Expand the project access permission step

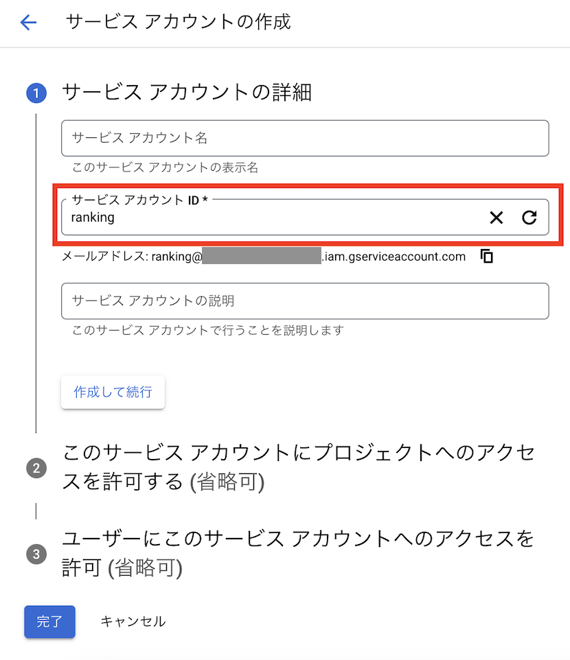(298, 467)
